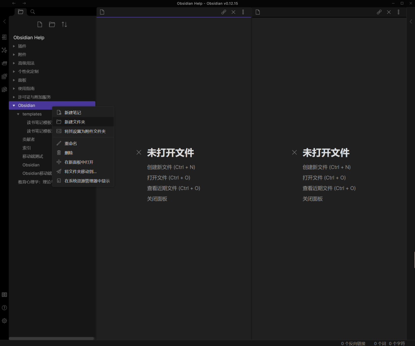
Task: Open help via the question mark icon
Action: [4, 308]
